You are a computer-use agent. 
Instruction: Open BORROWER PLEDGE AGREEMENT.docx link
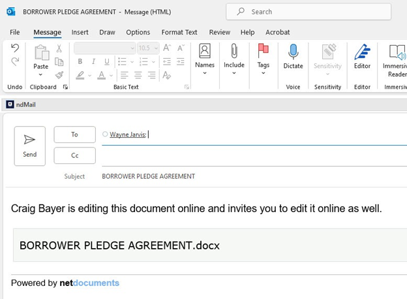point(119,245)
